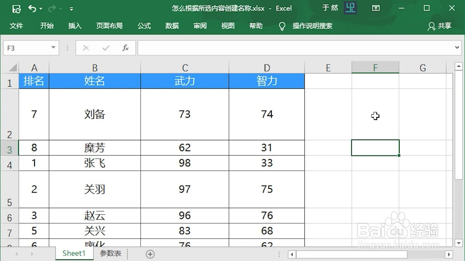This screenshot has width=465, height=261.
Task: Click the New Sheet plus button
Action: [150, 253]
